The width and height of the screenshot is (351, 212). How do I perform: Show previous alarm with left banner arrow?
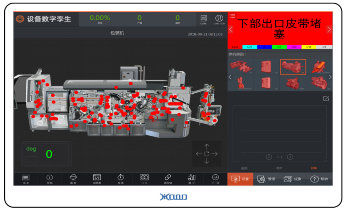pyautogui.click(x=231, y=29)
